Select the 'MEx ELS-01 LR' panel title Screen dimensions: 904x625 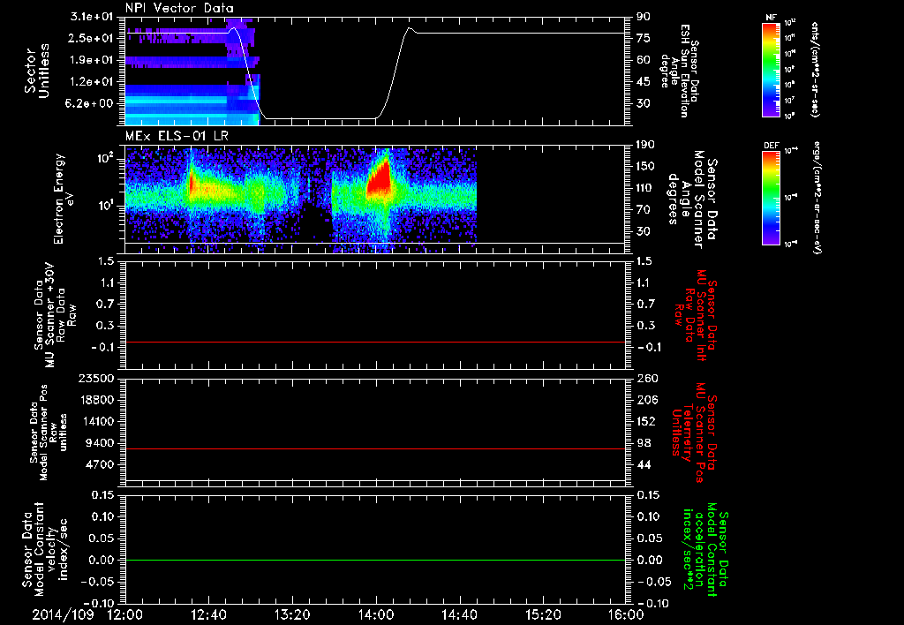177,137
